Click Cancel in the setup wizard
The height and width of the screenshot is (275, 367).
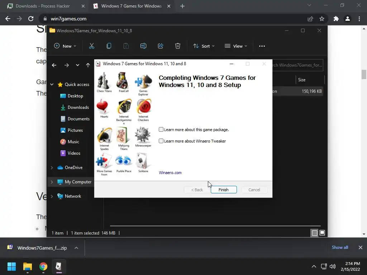254,190
